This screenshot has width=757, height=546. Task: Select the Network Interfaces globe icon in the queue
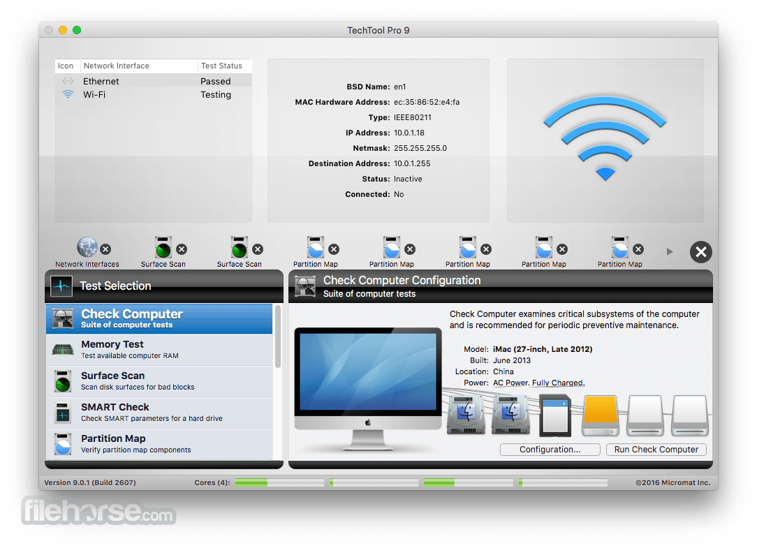coord(87,247)
